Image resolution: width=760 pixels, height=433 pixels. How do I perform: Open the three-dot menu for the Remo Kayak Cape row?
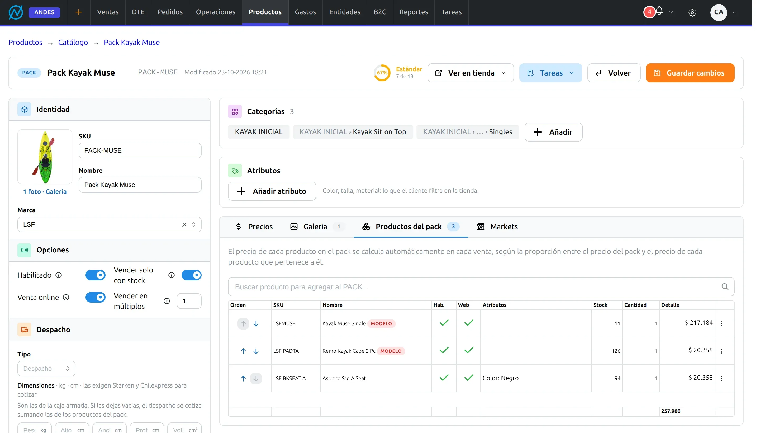click(721, 351)
